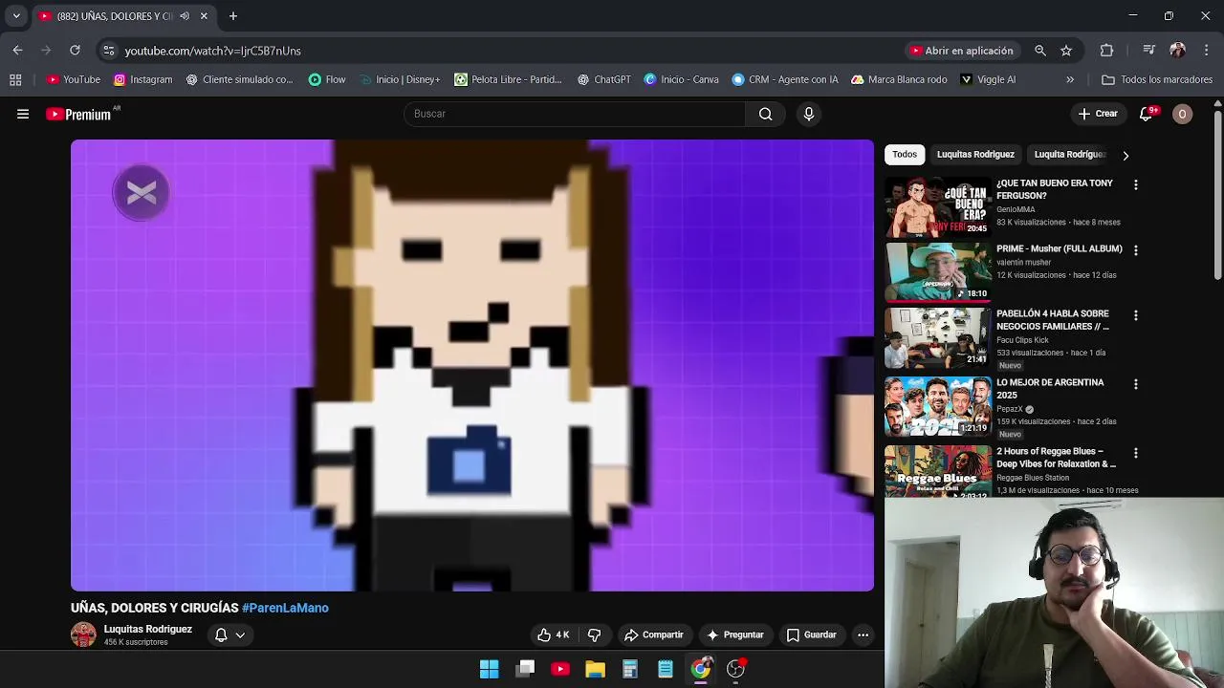Go back in browser history
This screenshot has width=1224, height=688.
[x=17, y=51]
